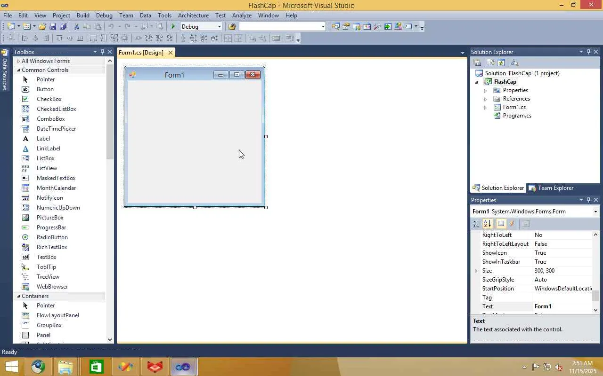Start debugging with the green play button
Viewport: 603px width, 376px height.
coord(173,27)
